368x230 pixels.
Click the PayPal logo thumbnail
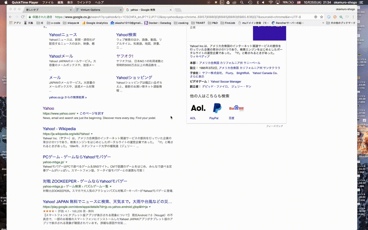[217, 108]
